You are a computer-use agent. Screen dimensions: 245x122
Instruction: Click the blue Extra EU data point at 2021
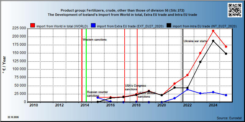pyautogui.click(x=175, y=98)
